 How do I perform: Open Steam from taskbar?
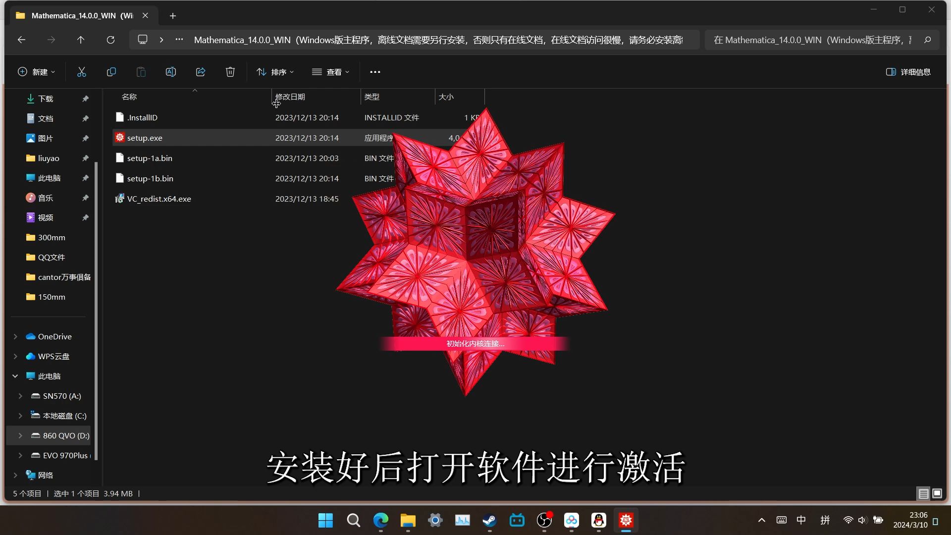[490, 520]
